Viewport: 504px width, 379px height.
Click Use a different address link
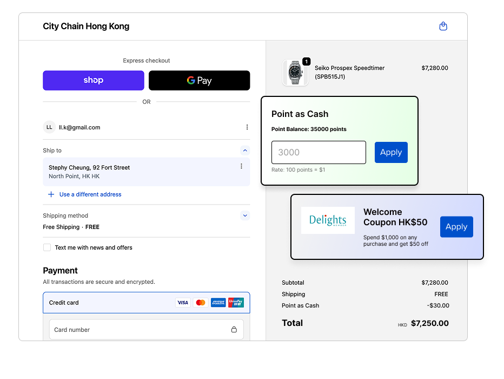(90, 194)
